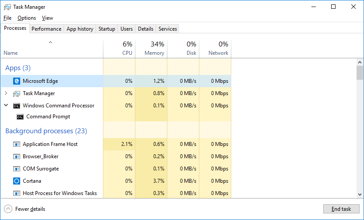Collapse the Windows Command Processor group
364x220 pixels.
(6, 106)
